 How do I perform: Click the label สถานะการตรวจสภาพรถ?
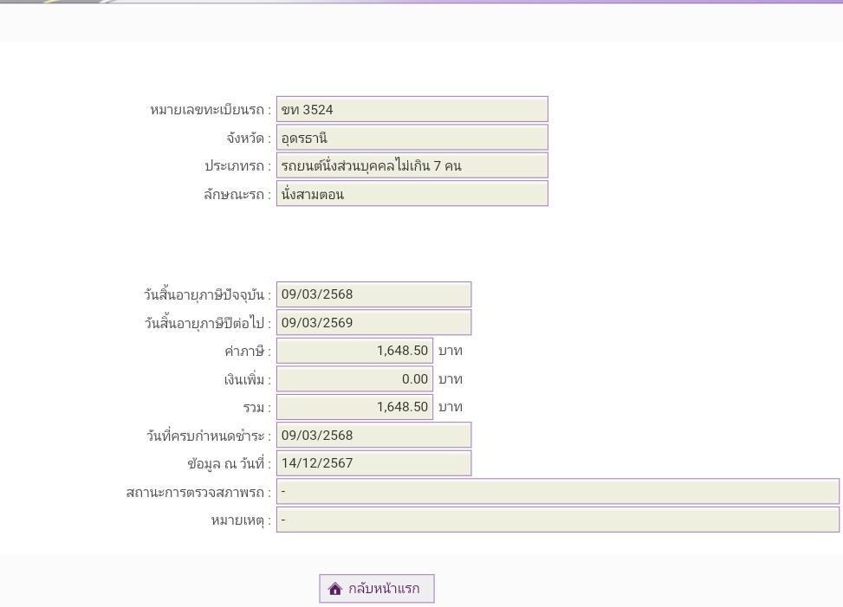(x=198, y=493)
